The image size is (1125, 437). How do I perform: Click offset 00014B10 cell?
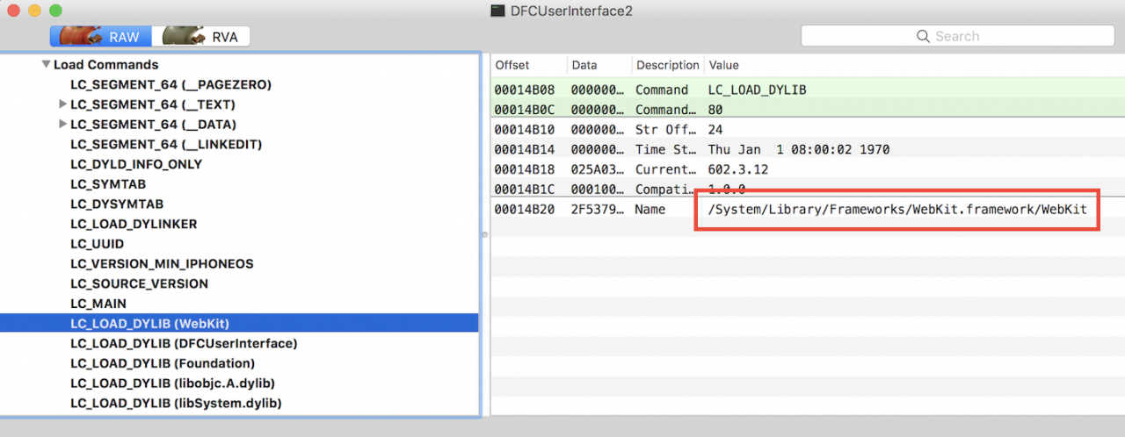[524, 130]
